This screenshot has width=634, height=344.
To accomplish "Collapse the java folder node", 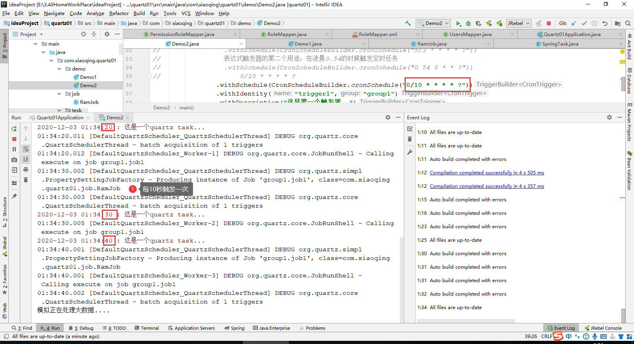I will (43, 52).
